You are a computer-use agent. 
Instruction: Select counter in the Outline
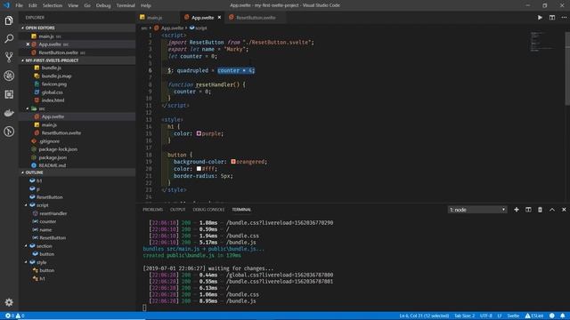[47, 221]
